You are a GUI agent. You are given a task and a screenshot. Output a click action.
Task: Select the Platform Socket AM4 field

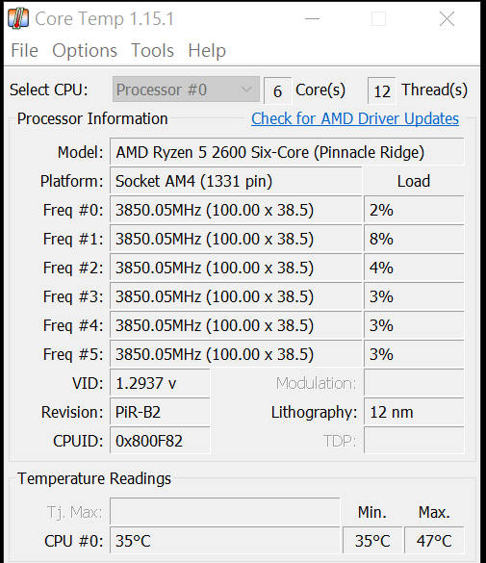click(236, 181)
